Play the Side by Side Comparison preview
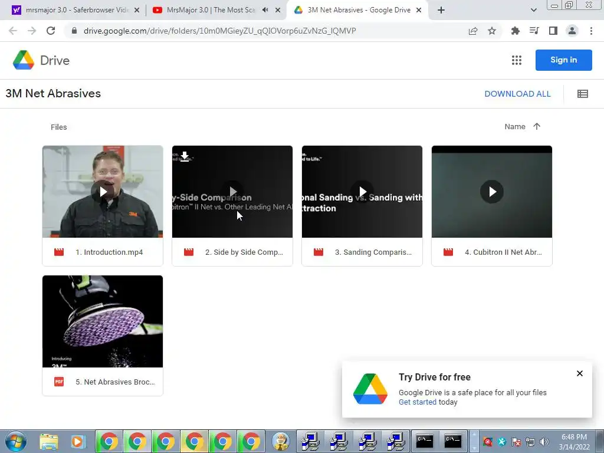The width and height of the screenshot is (604, 453). 232,192
